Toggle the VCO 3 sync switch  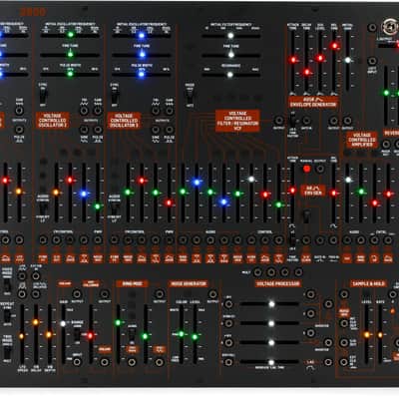[x=115, y=96]
